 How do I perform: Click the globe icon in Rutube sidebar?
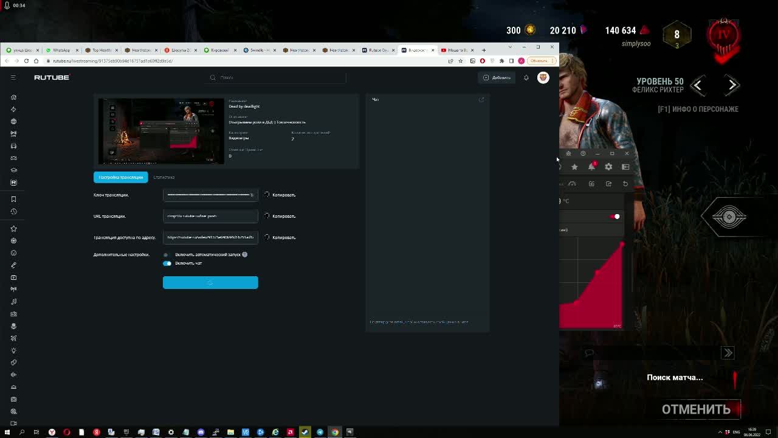pos(13,122)
